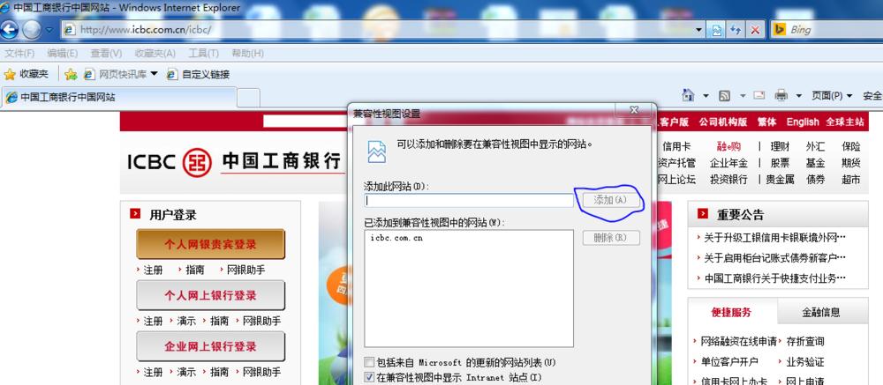Check 包括来自 Microsoft 的更新的网站列表

tap(369, 362)
